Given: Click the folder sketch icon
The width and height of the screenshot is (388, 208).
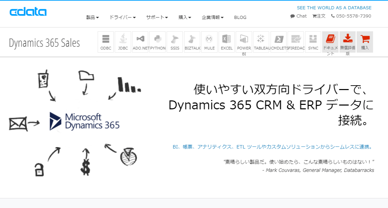Looking at the screenshot, I should (86, 76).
